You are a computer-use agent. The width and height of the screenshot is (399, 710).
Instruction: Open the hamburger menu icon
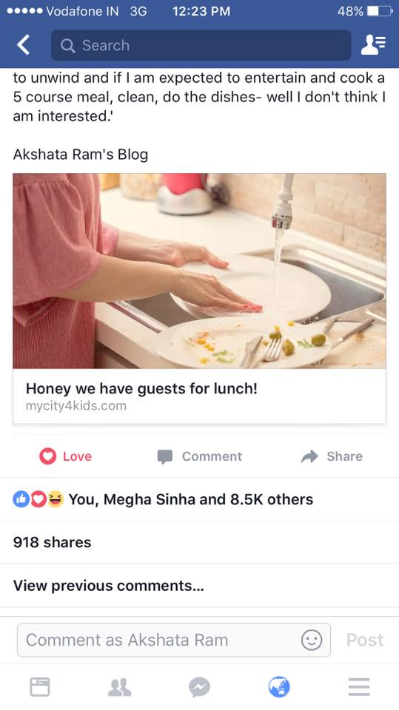[x=359, y=687]
